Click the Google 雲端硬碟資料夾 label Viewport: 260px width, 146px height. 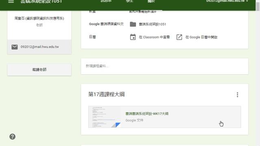pos(106,24)
